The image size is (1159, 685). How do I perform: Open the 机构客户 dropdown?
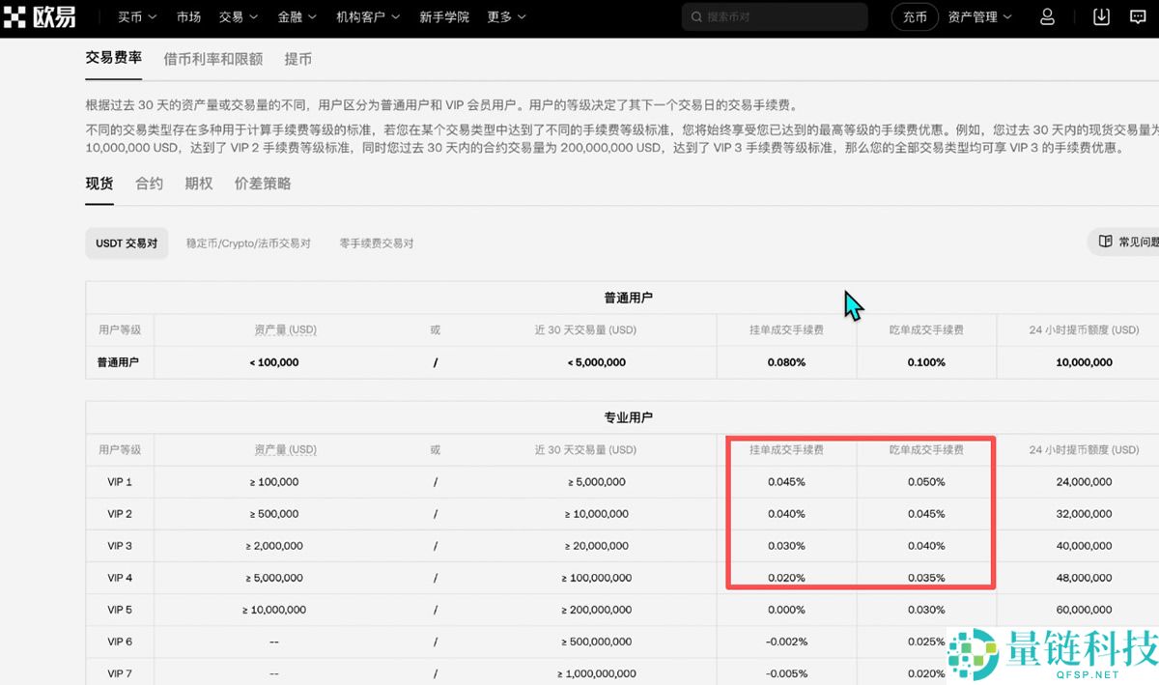[367, 16]
